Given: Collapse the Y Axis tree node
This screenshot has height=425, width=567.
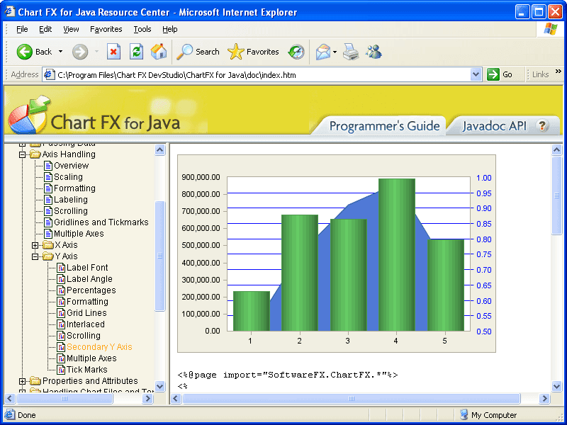Looking at the screenshot, I should coord(35,256).
